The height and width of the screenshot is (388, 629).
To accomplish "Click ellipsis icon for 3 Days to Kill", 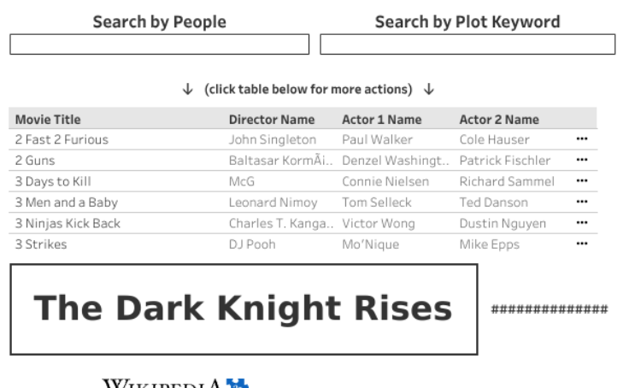I will click(582, 181).
